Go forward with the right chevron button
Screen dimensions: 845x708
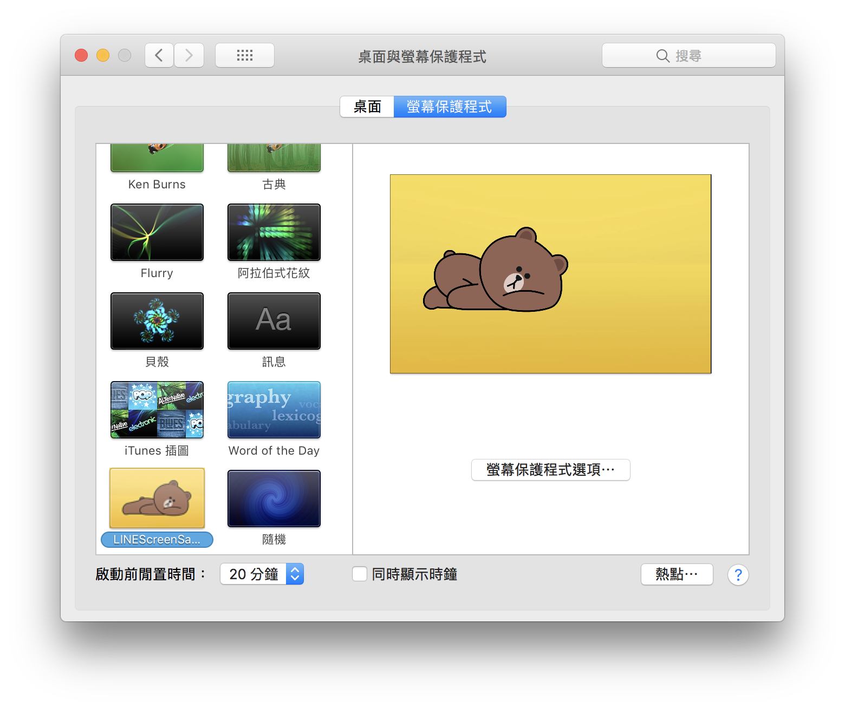pos(189,55)
